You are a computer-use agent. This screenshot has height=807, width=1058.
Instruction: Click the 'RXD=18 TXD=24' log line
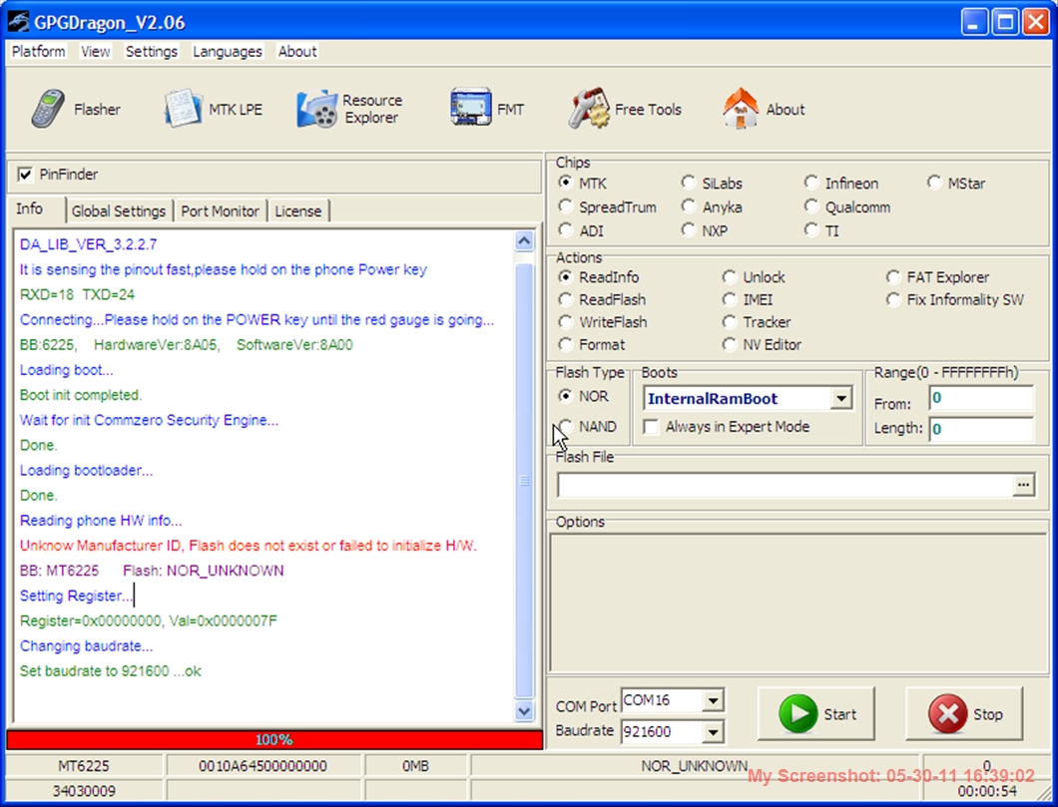(77, 294)
